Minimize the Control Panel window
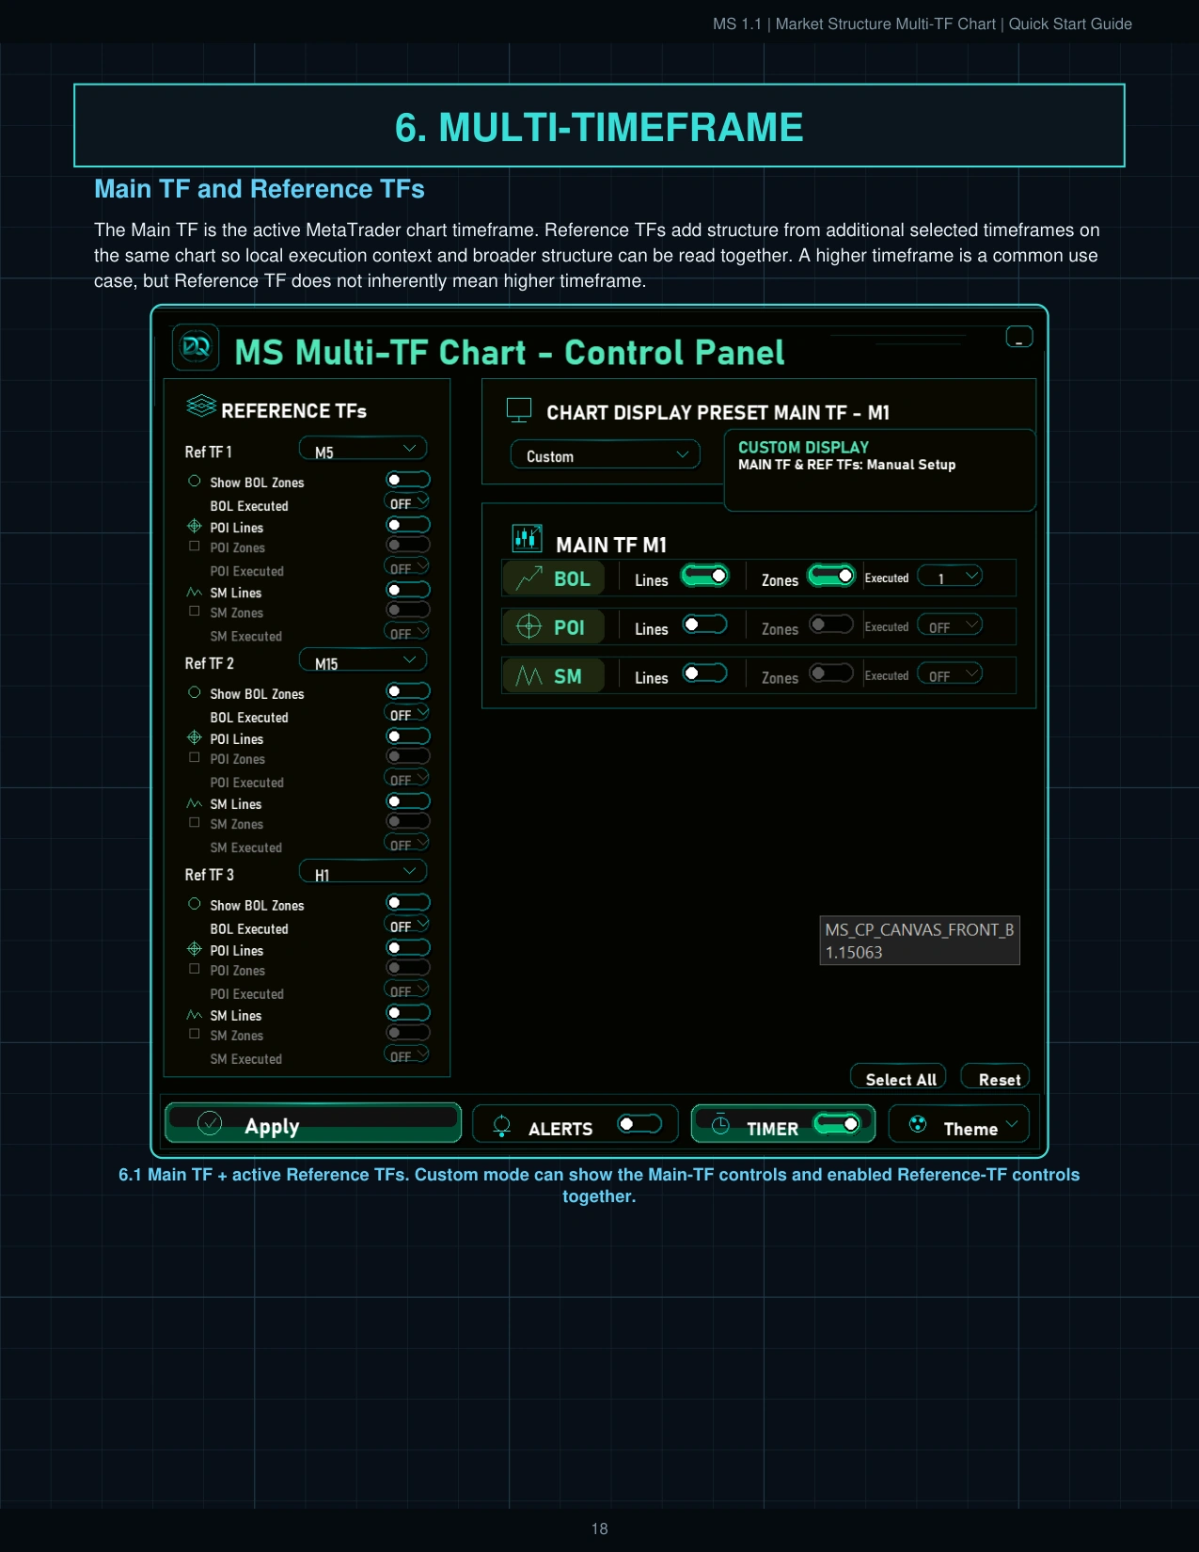 click(1019, 337)
